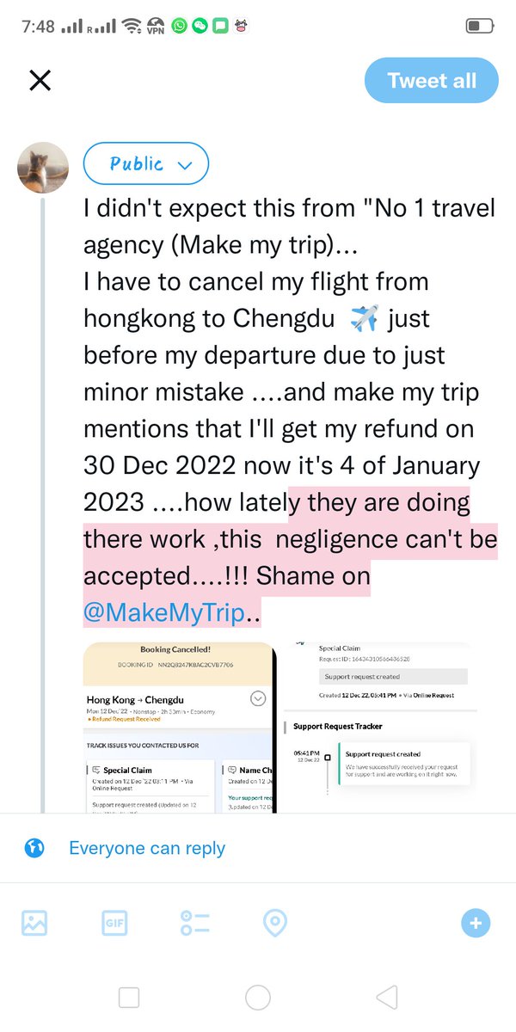Open the Public audience dropdown
The height and width of the screenshot is (1032, 516).
tap(146, 163)
